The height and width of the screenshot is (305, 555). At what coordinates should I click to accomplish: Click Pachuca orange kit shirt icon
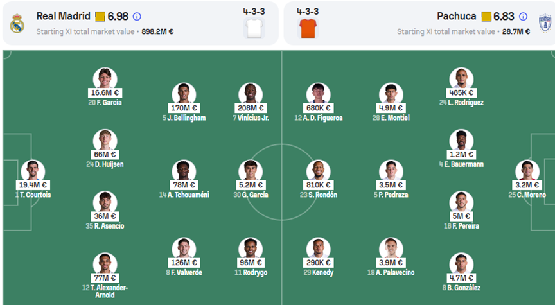(x=308, y=28)
